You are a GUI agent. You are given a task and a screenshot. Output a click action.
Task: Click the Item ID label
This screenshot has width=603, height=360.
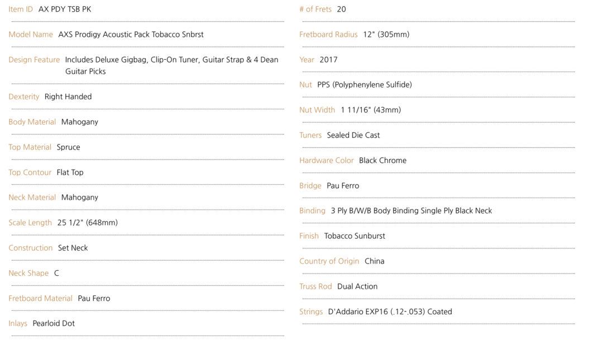point(21,9)
